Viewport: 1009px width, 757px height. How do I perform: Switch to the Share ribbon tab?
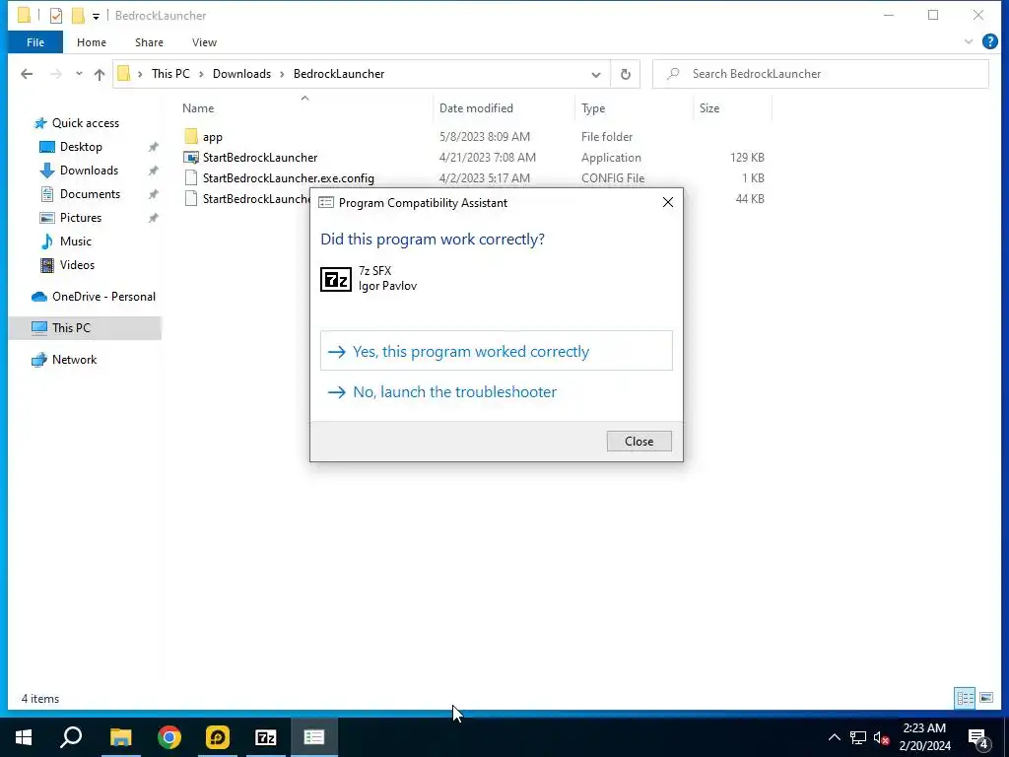click(149, 42)
